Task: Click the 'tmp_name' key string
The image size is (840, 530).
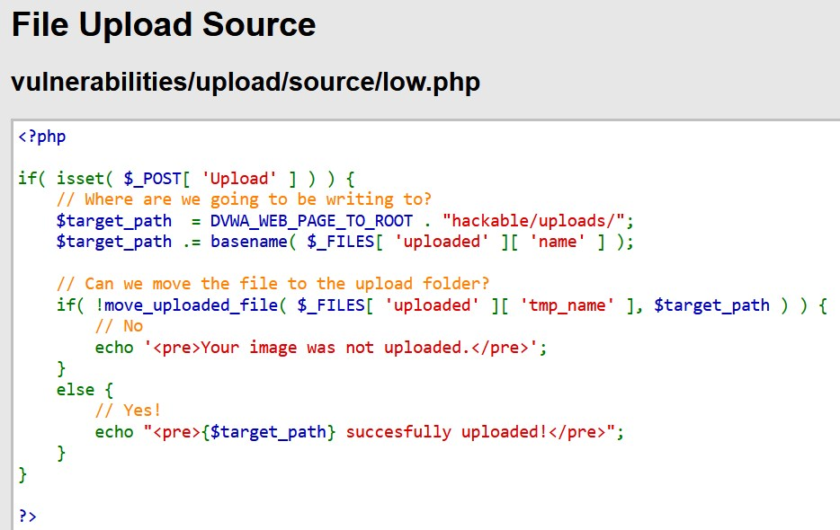Action: tap(567, 305)
